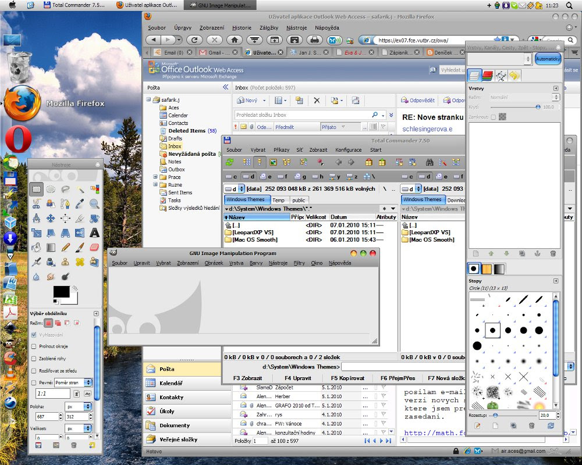
Task: Select the add to selection mode button
Action: tap(58, 323)
